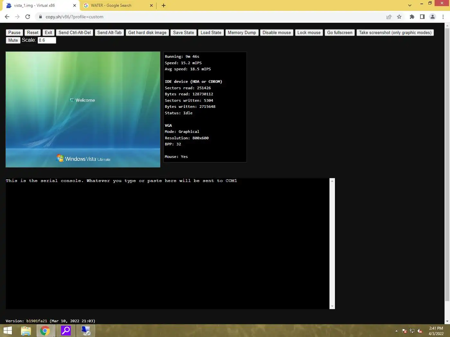Open File Explorer from taskbar
This screenshot has height=337, width=450.
click(x=26, y=331)
